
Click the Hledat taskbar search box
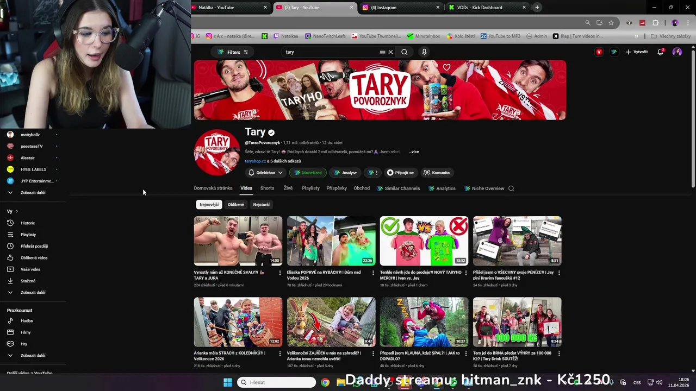(277, 382)
